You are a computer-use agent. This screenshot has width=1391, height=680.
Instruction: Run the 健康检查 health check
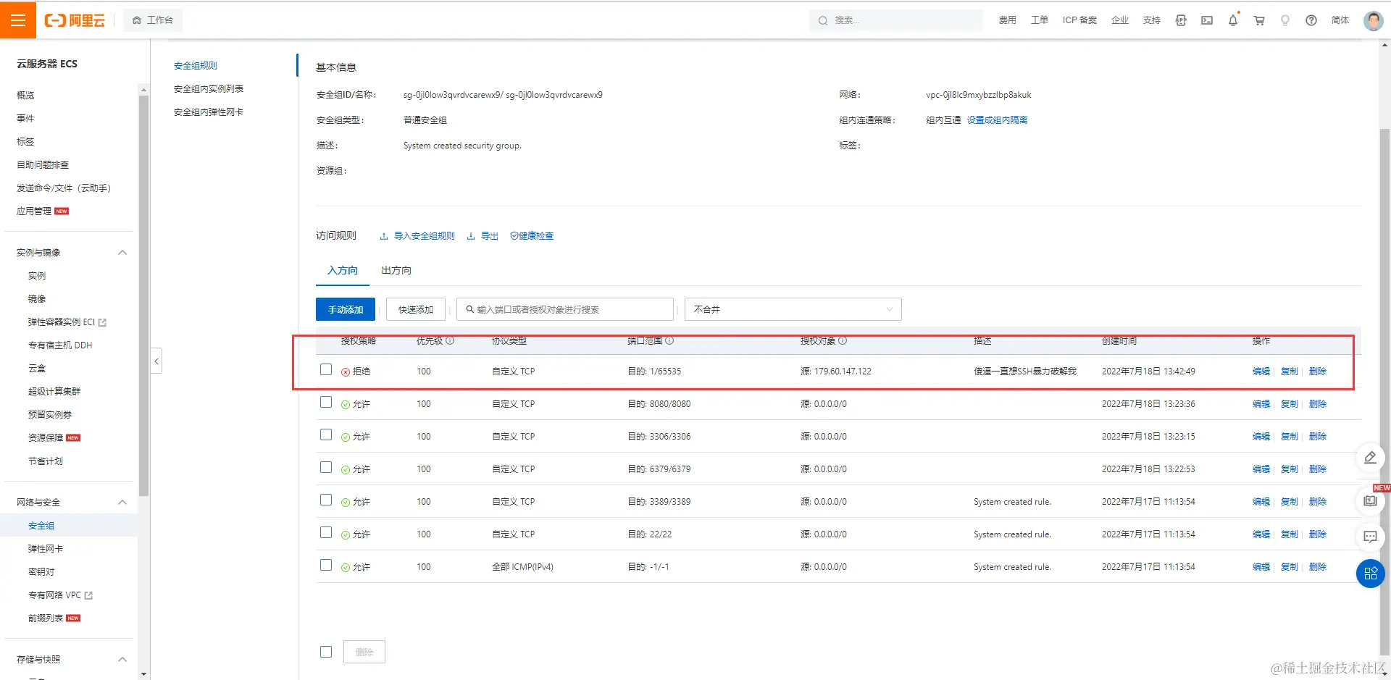[x=532, y=236]
